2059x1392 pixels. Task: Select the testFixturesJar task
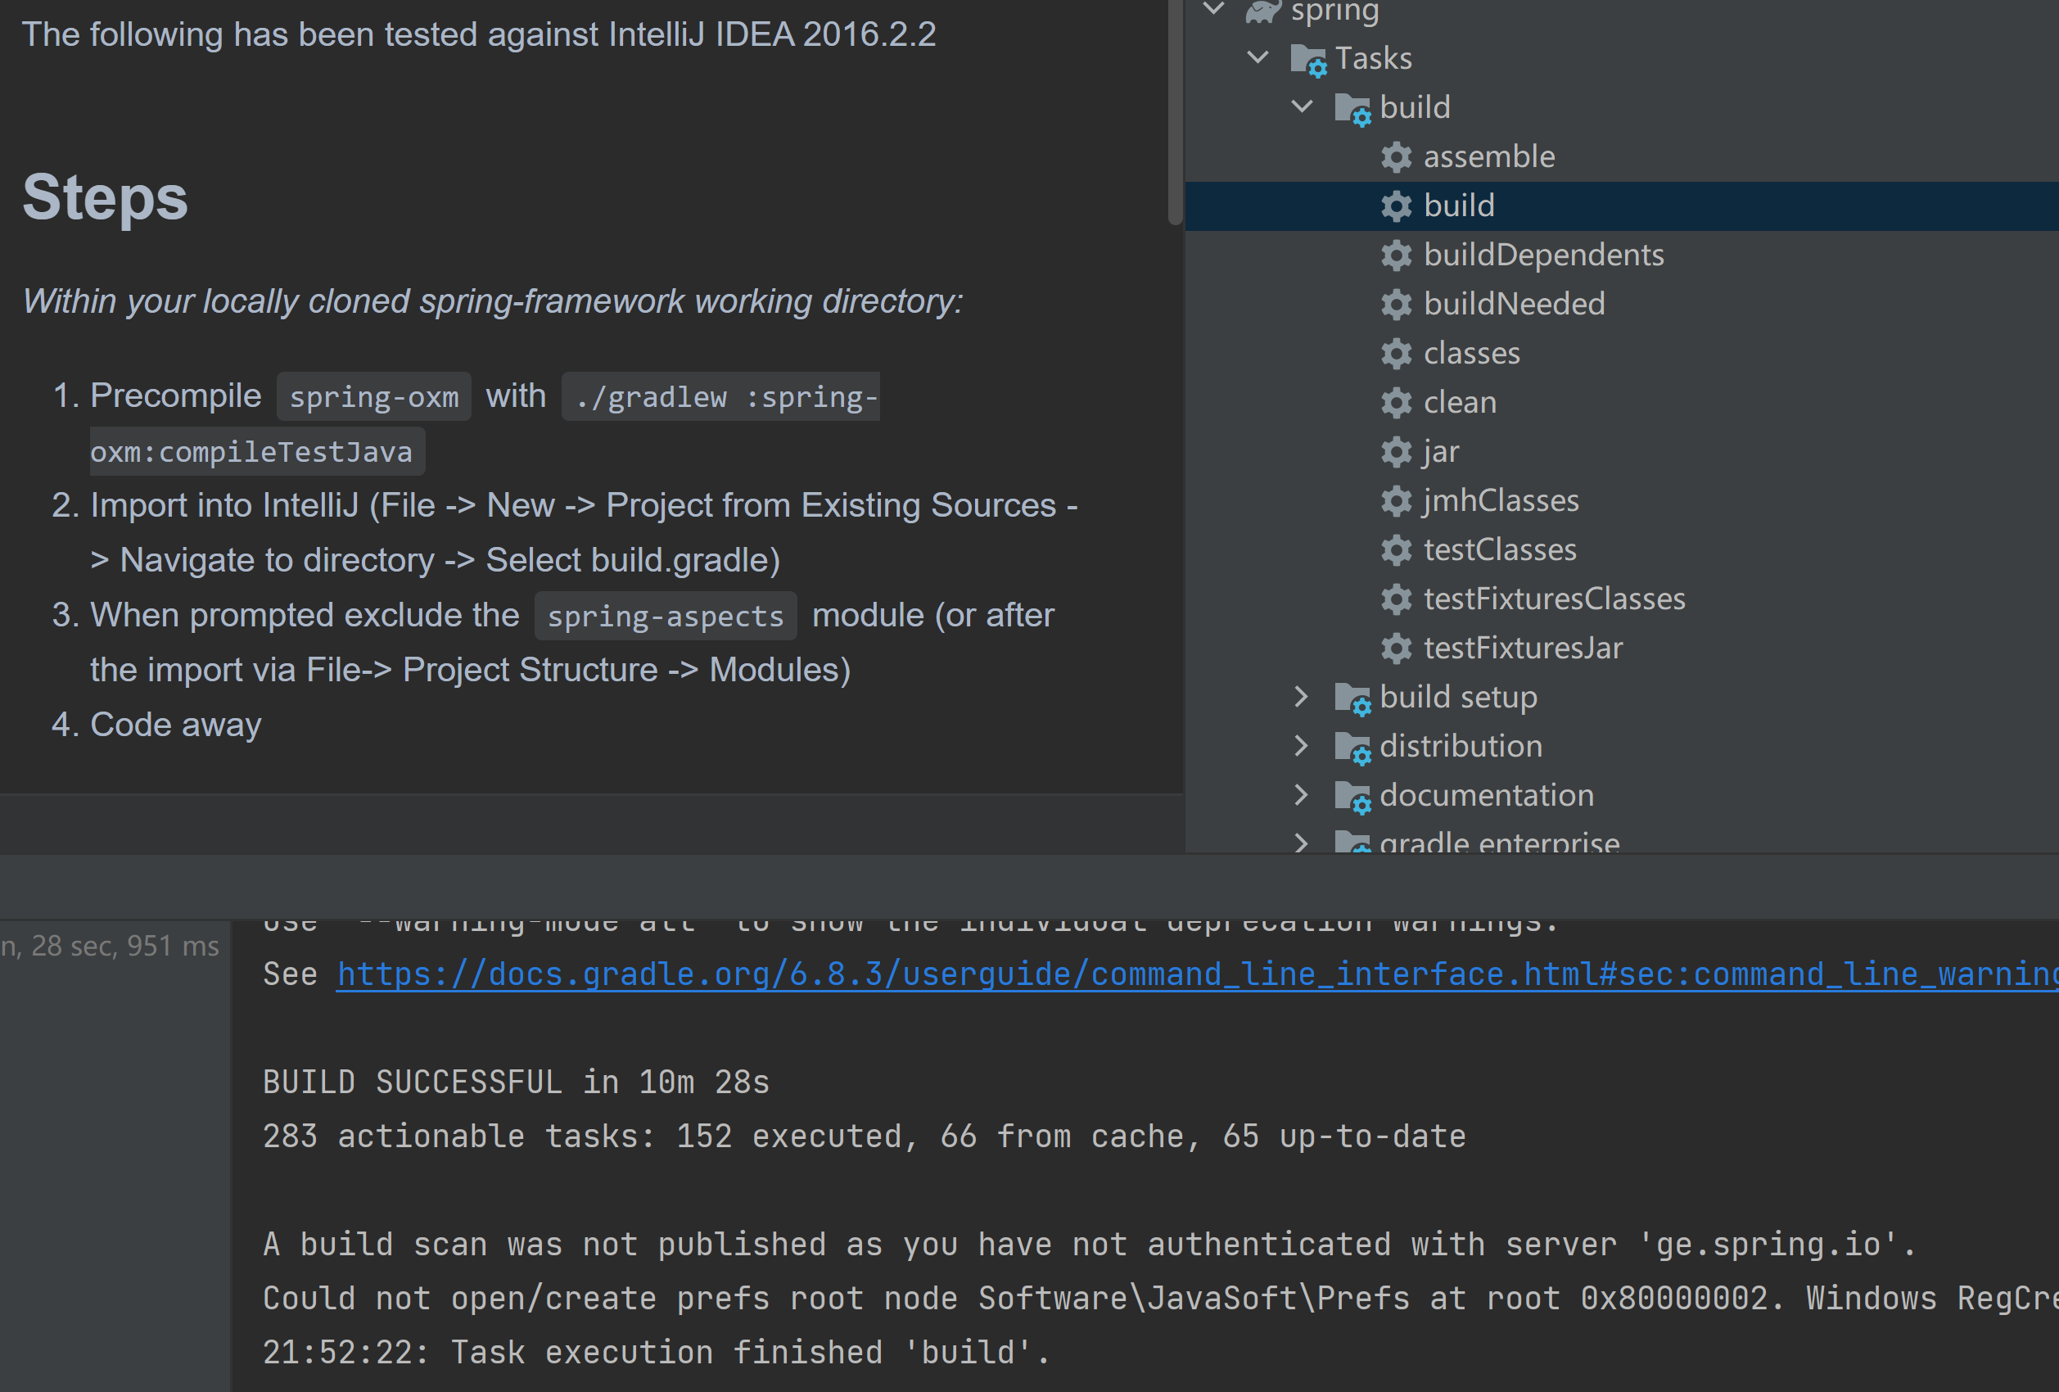point(1523,649)
